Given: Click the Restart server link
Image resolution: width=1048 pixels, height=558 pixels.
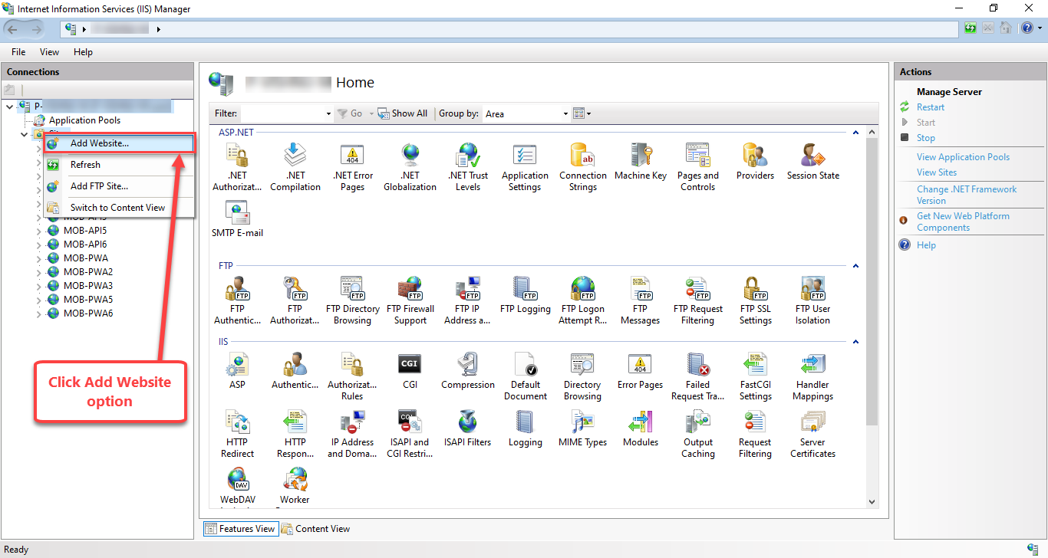Looking at the screenshot, I should click(x=931, y=107).
